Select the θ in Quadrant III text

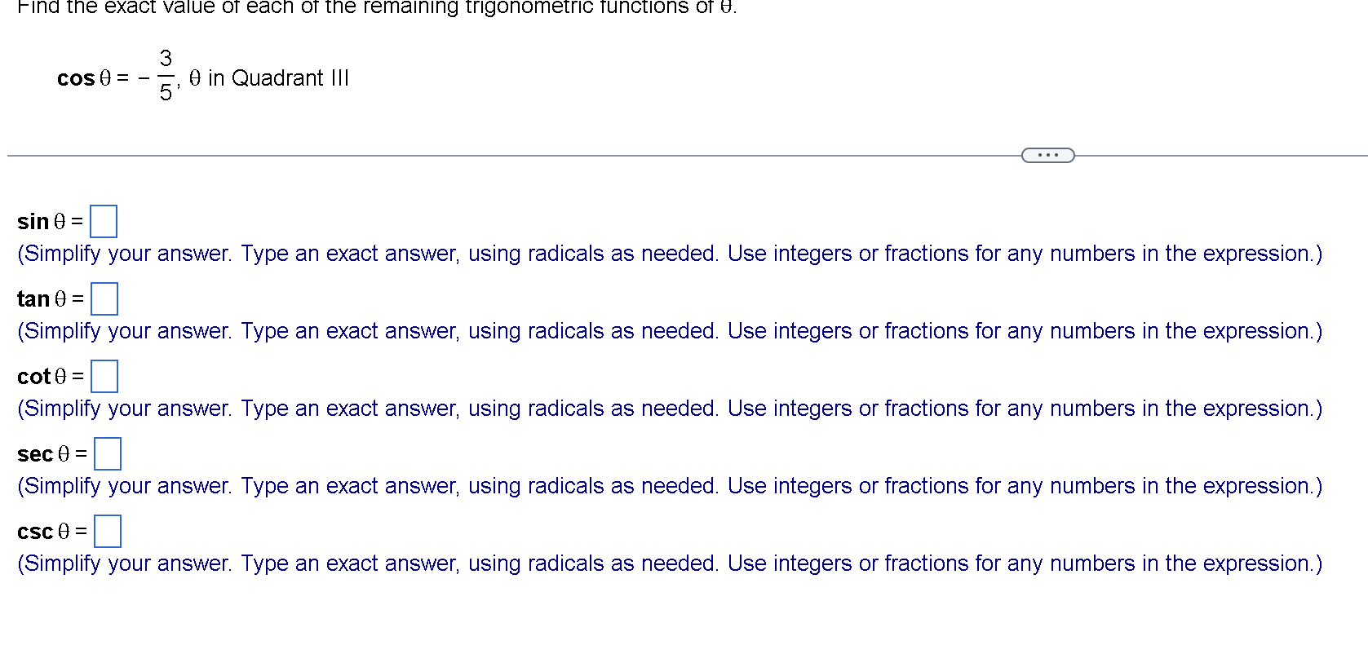tap(268, 78)
